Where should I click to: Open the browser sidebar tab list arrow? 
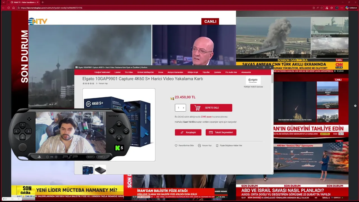coord(3,2)
